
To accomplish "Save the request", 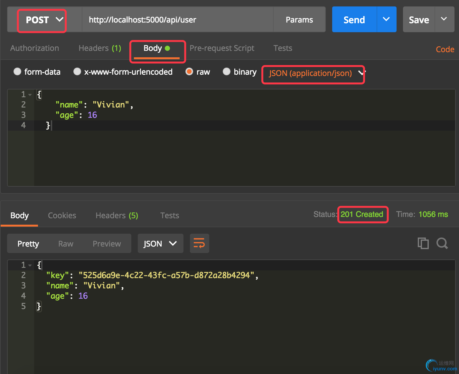I will pyautogui.click(x=419, y=20).
